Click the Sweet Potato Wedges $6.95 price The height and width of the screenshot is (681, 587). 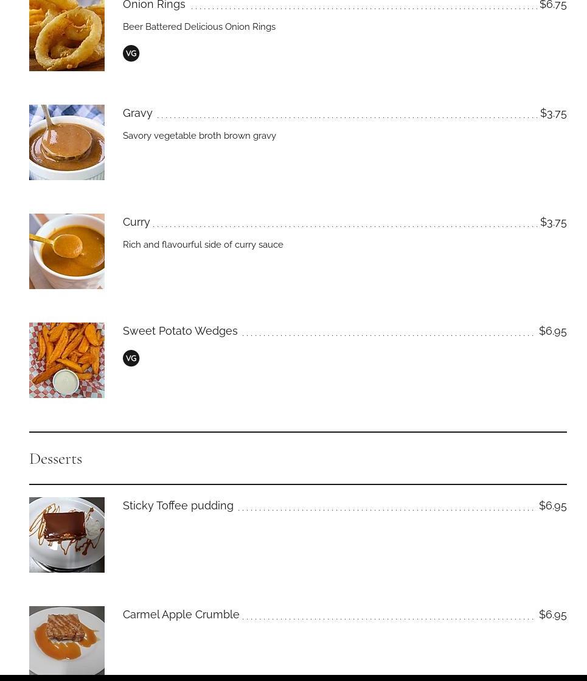tap(552, 331)
